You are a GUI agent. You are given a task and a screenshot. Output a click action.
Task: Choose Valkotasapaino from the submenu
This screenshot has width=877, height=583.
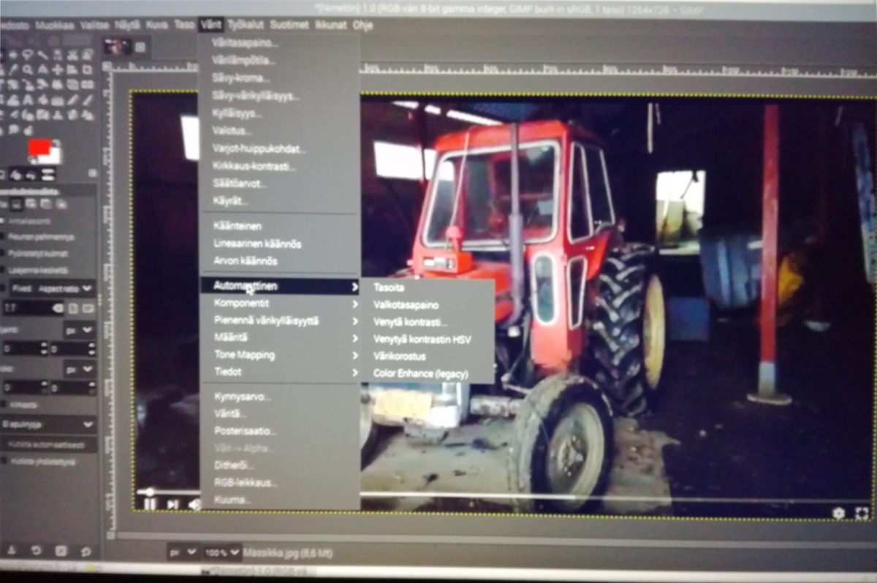coord(406,305)
